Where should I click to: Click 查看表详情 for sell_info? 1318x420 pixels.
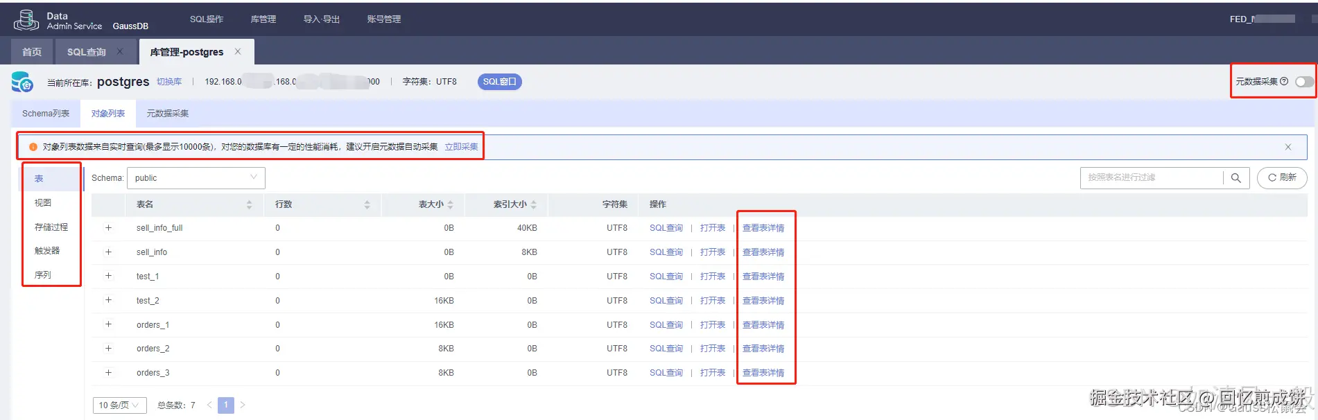pos(763,252)
